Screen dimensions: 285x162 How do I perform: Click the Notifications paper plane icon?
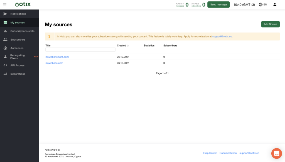(x=5, y=14)
